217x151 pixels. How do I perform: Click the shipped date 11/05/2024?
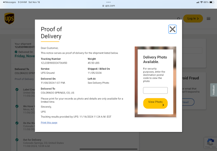pyautogui.click(x=94, y=73)
